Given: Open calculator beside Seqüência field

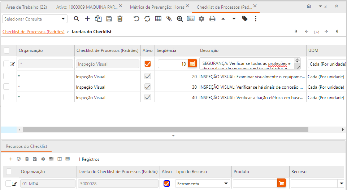Looking at the screenshot, I should tap(192, 64).
